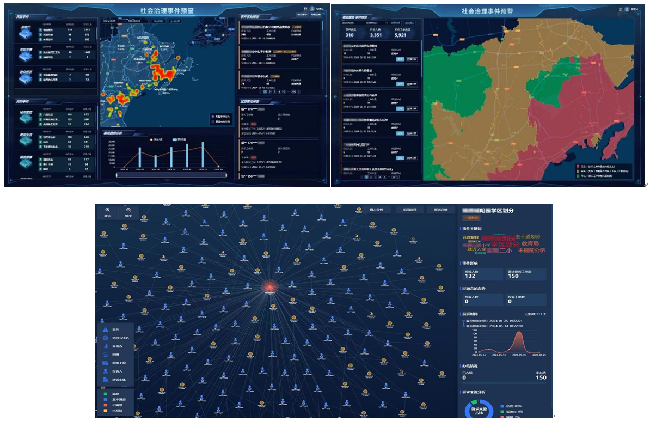The image size is (650, 421).
Task: Select second radio option on heatmap
Action: click(x=212, y=122)
